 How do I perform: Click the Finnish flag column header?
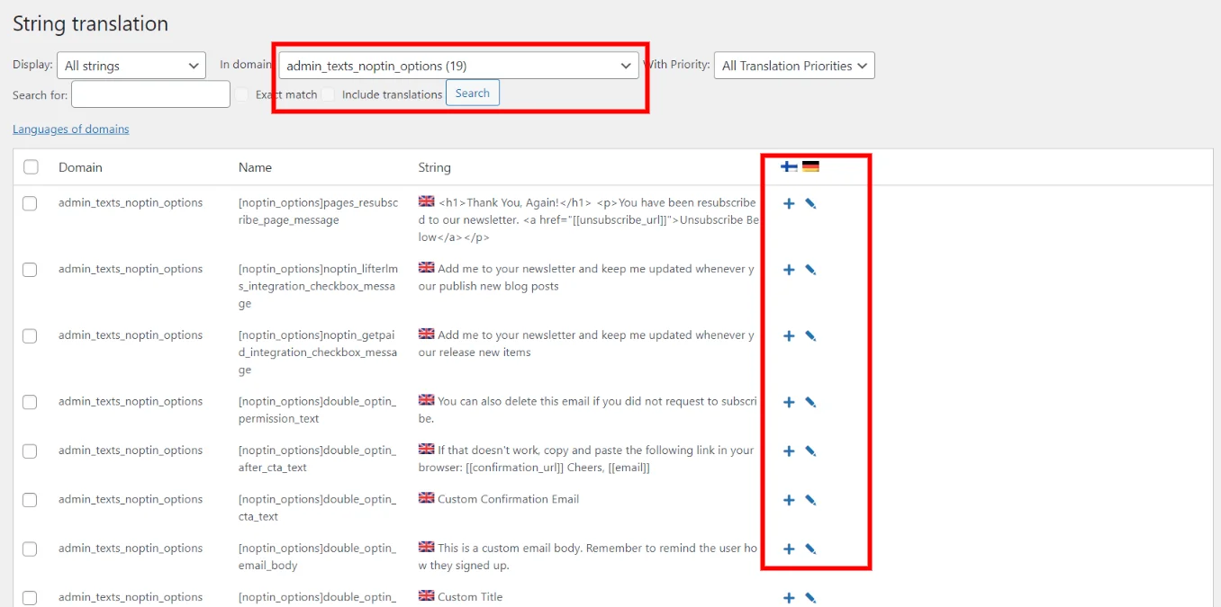coord(789,166)
